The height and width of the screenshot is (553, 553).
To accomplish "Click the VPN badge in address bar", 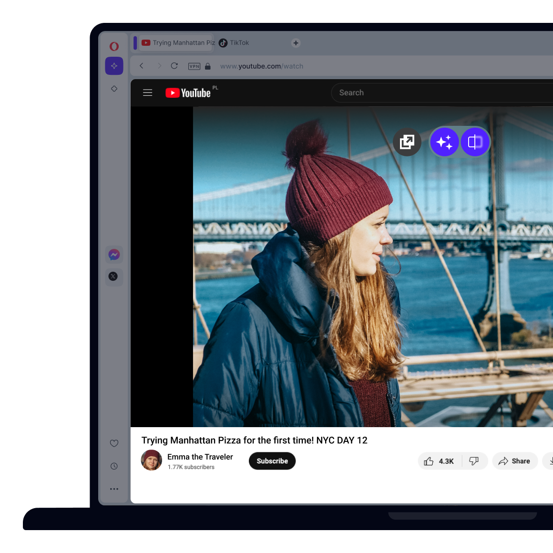I will point(194,66).
